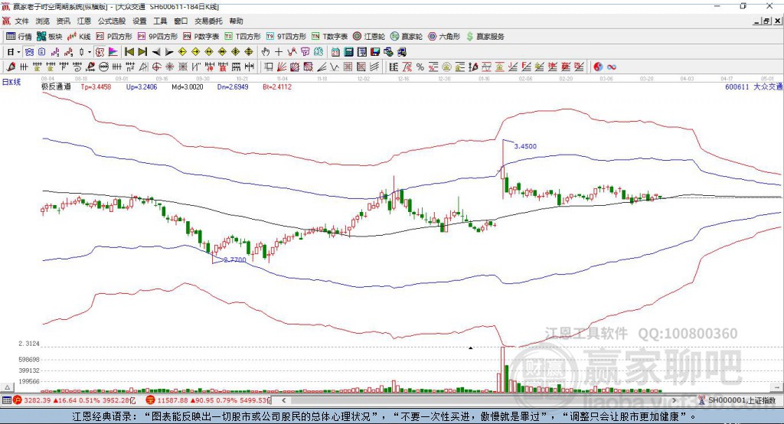Open the 文件 menu
Viewport: 784px width, 424px height.
click(22, 21)
